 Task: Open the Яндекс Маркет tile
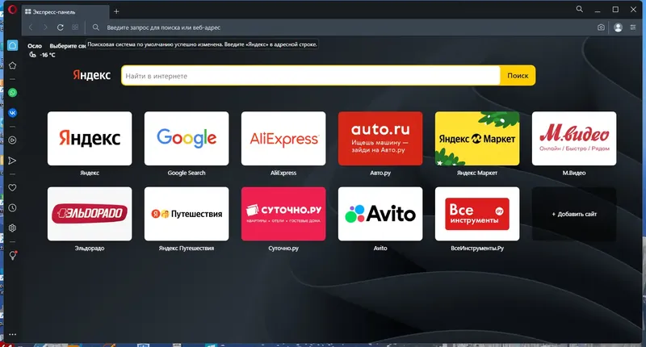pos(477,138)
